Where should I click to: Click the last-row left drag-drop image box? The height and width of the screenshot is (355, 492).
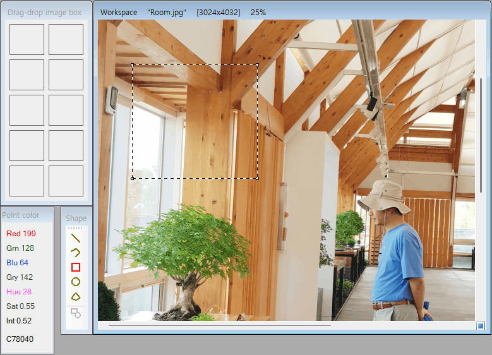pyautogui.click(x=27, y=181)
